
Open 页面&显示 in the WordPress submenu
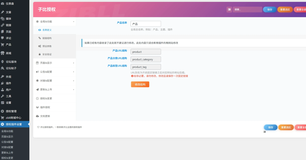(x=7, y=137)
